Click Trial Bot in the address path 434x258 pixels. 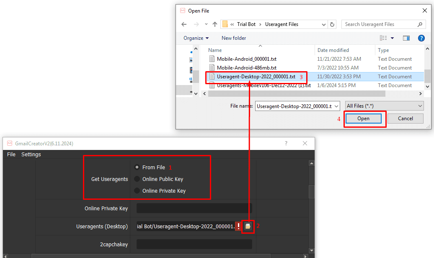coord(246,24)
